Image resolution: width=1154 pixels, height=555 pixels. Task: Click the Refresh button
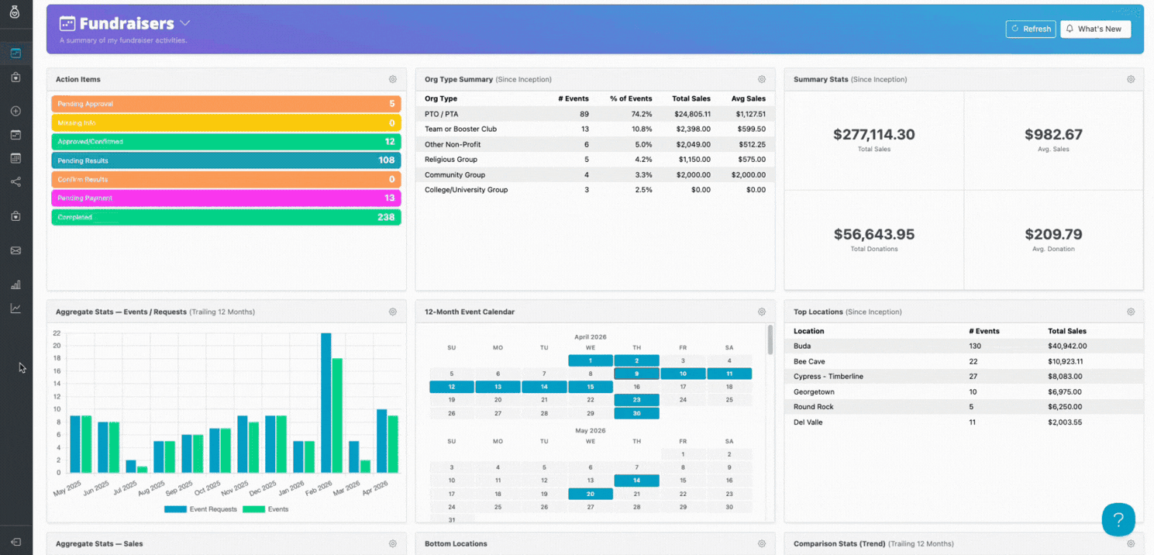pos(1031,29)
